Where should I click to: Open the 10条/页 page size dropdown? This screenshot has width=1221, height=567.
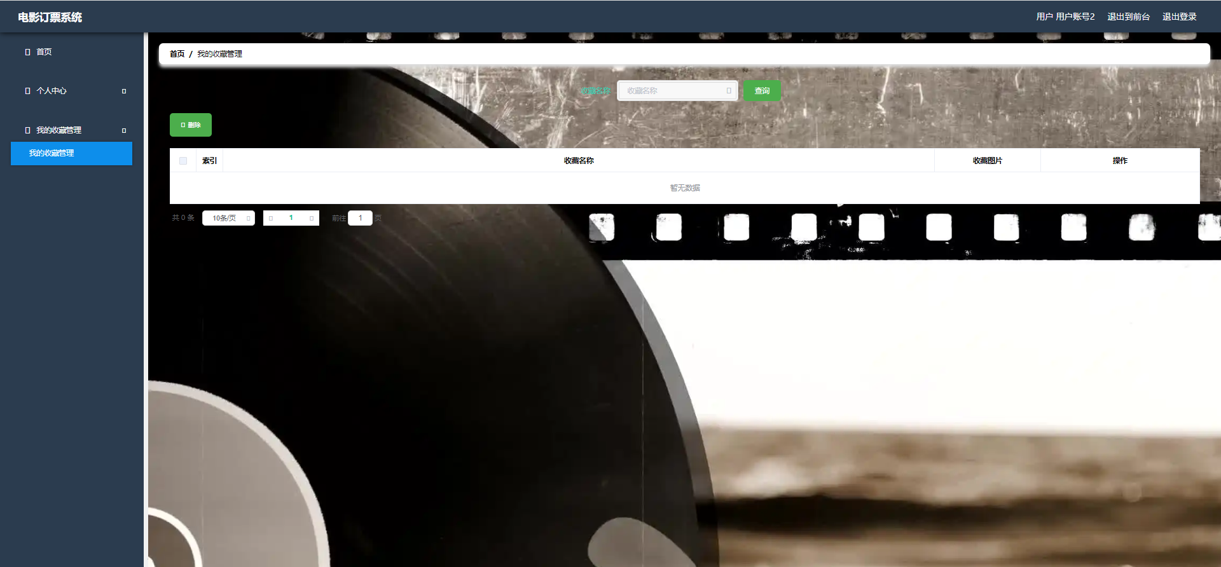(x=228, y=218)
